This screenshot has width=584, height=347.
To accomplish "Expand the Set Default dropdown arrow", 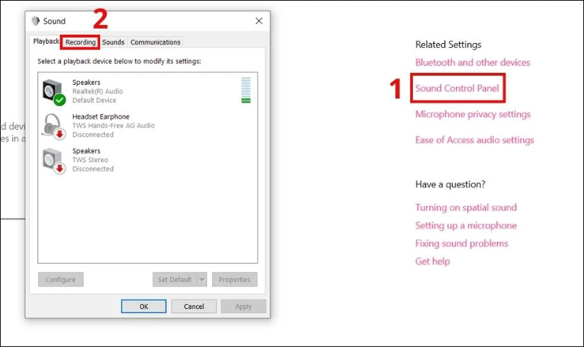I will pyautogui.click(x=202, y=279).
